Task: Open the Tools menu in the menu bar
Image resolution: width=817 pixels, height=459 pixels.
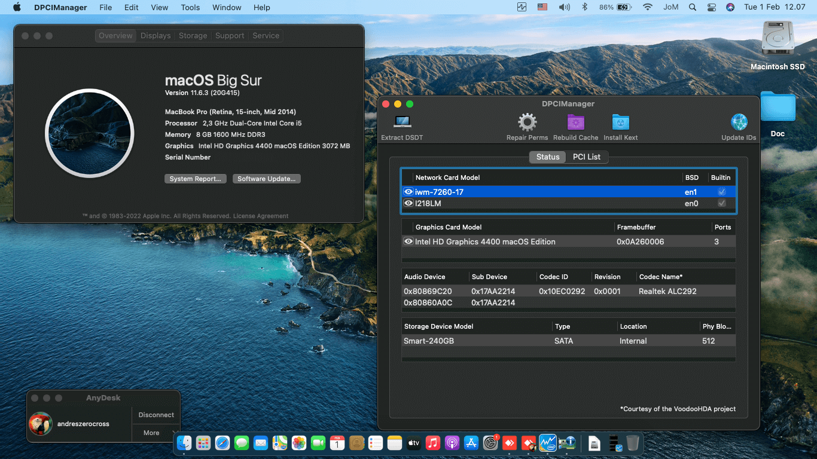Action: pyautogui.click(x=190, y=7)
